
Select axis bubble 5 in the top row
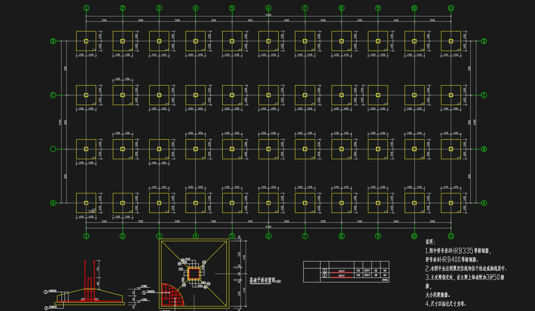[x=232, y=8]
